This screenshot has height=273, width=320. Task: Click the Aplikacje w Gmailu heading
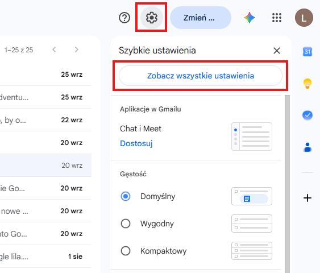(x=151, y=109)
